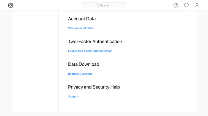Click the Privacy and Security Help heading
208x116 pixels.
point(94,87)
